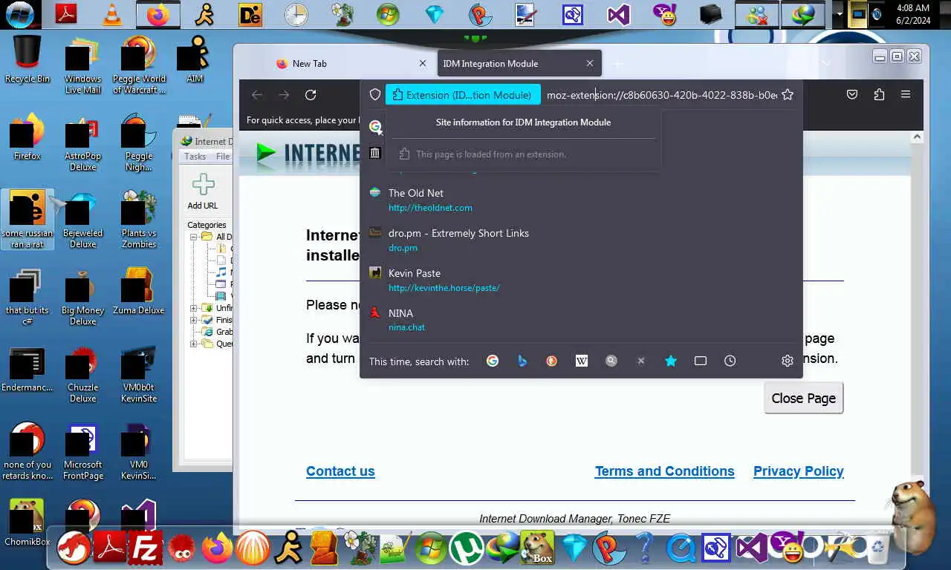This screenshot has width=951, height=570.
Task: Expand the Unfinished category in IDM
Action: 194,308
